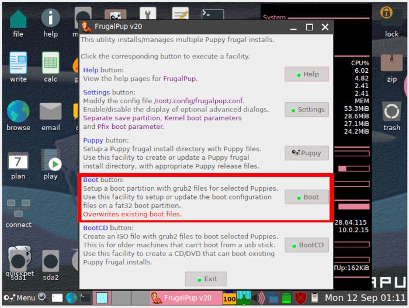Open the trash desktop icon
The height and width of the screenshot is (308, 409).
(391, 111)
